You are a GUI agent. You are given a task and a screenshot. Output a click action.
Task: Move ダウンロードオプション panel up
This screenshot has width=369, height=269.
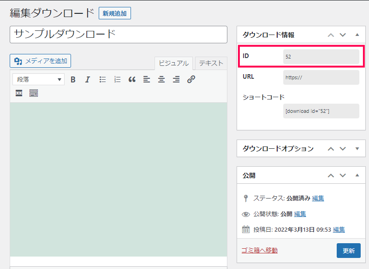click(x=331, y=148)
